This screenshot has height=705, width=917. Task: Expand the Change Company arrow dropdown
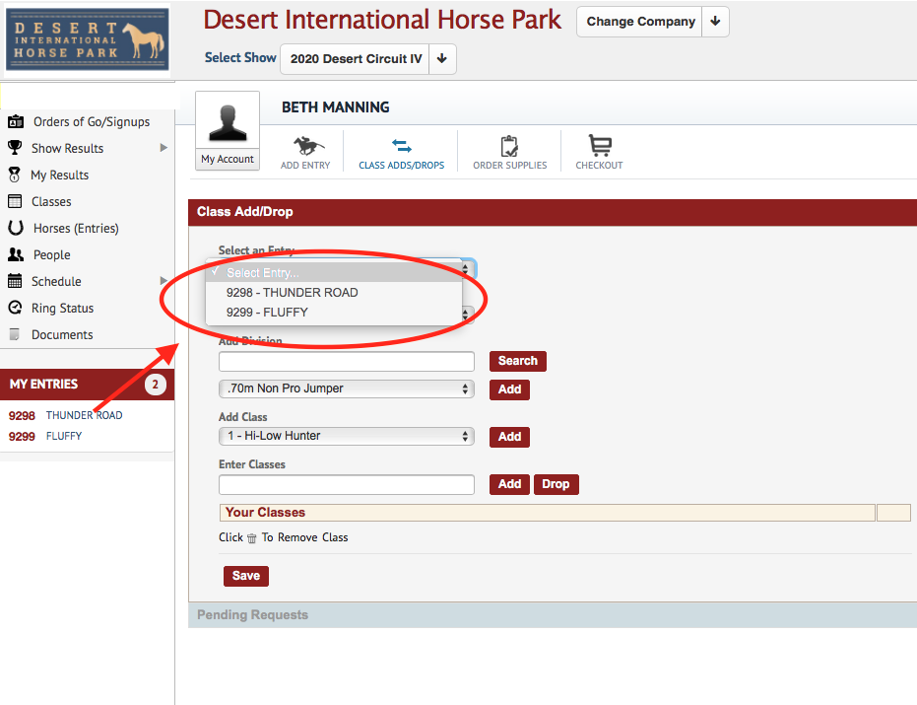click(x=715, y=22)
